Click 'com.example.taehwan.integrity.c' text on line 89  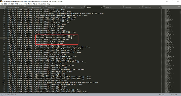(x=49, y=38)
